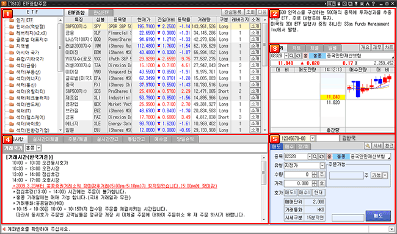Screen dimensions: 397x234
Task: Click the yellow 11.840 price cell
Action: (333, 97)
